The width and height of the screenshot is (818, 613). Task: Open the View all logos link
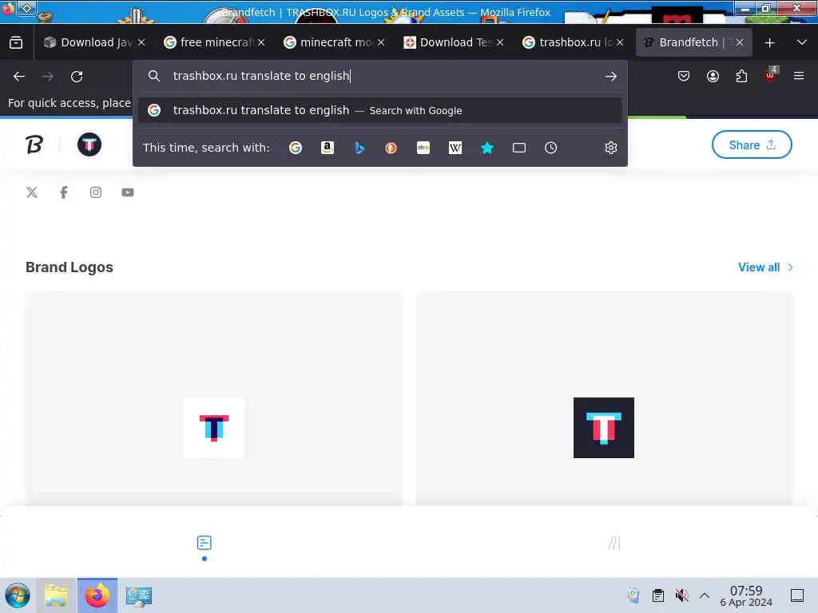[765, 267]
